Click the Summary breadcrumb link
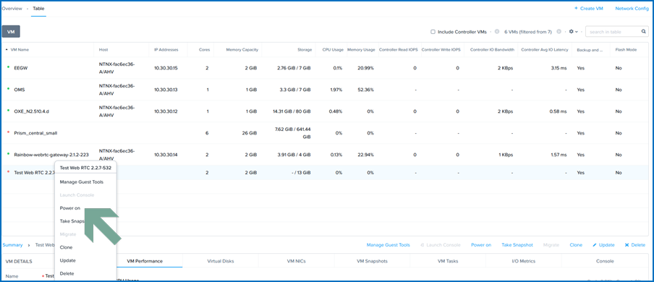The image size is (654, 282). click(12, 245)
